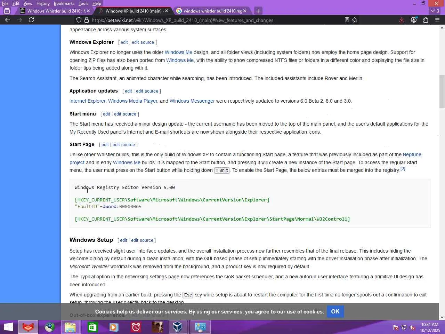Viewport: 445px width, 334px height.
Task: Open the Windows Media Player link
Action: (133, 101)
